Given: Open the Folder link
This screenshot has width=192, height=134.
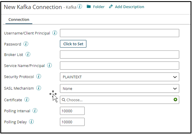Looking at the screenshot, I should (96, 7).
